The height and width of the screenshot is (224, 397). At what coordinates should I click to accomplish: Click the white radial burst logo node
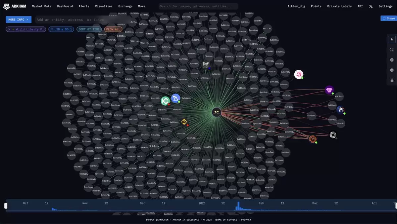(x=333, y=135)
